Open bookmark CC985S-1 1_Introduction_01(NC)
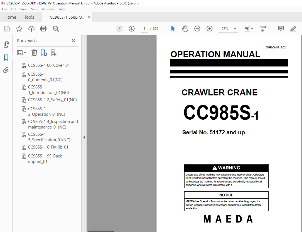 [48, 90]
